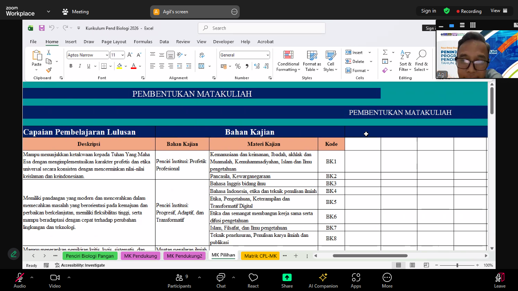The height and width of the screenshot is (291, 518).
Task: Click the percent style icon
Action: point(238,66)
